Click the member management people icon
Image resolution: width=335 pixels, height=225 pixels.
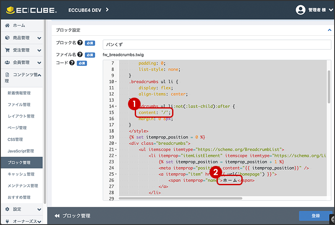[x=8, y=62]
